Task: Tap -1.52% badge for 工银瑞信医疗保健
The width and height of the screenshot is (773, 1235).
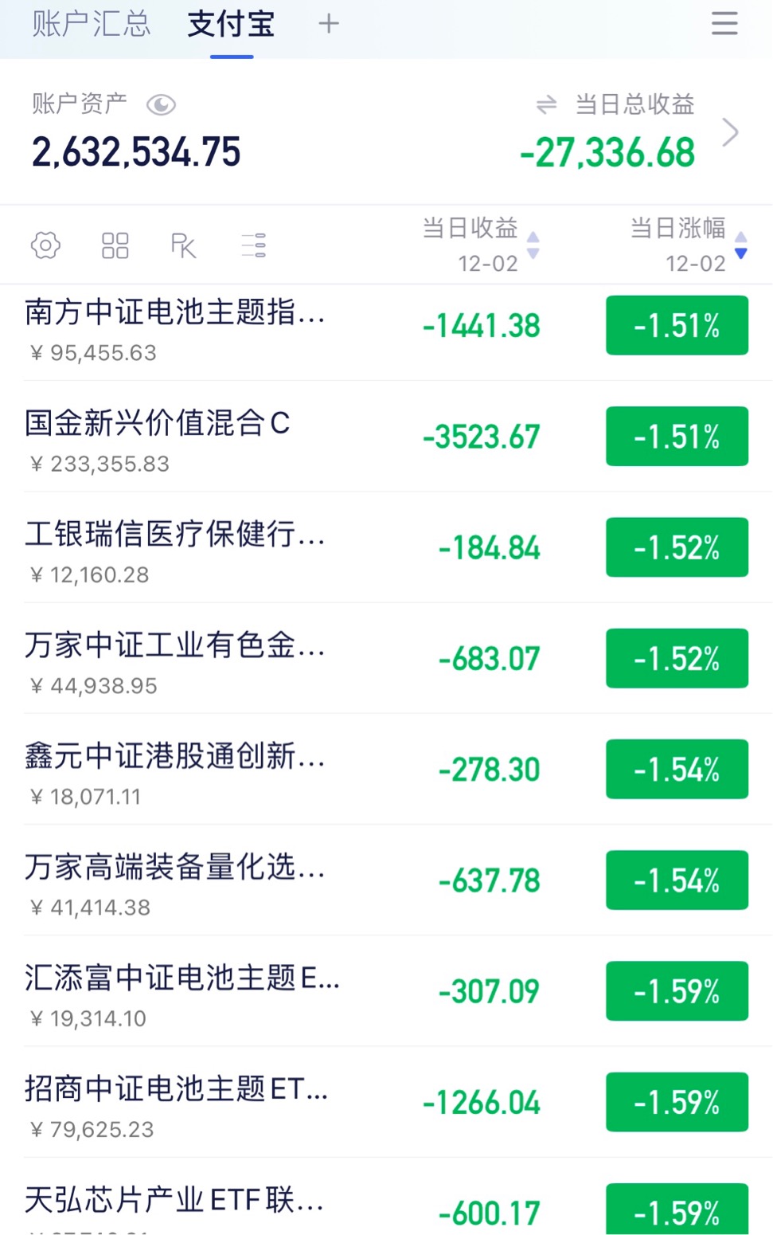Action: point(677,547)
